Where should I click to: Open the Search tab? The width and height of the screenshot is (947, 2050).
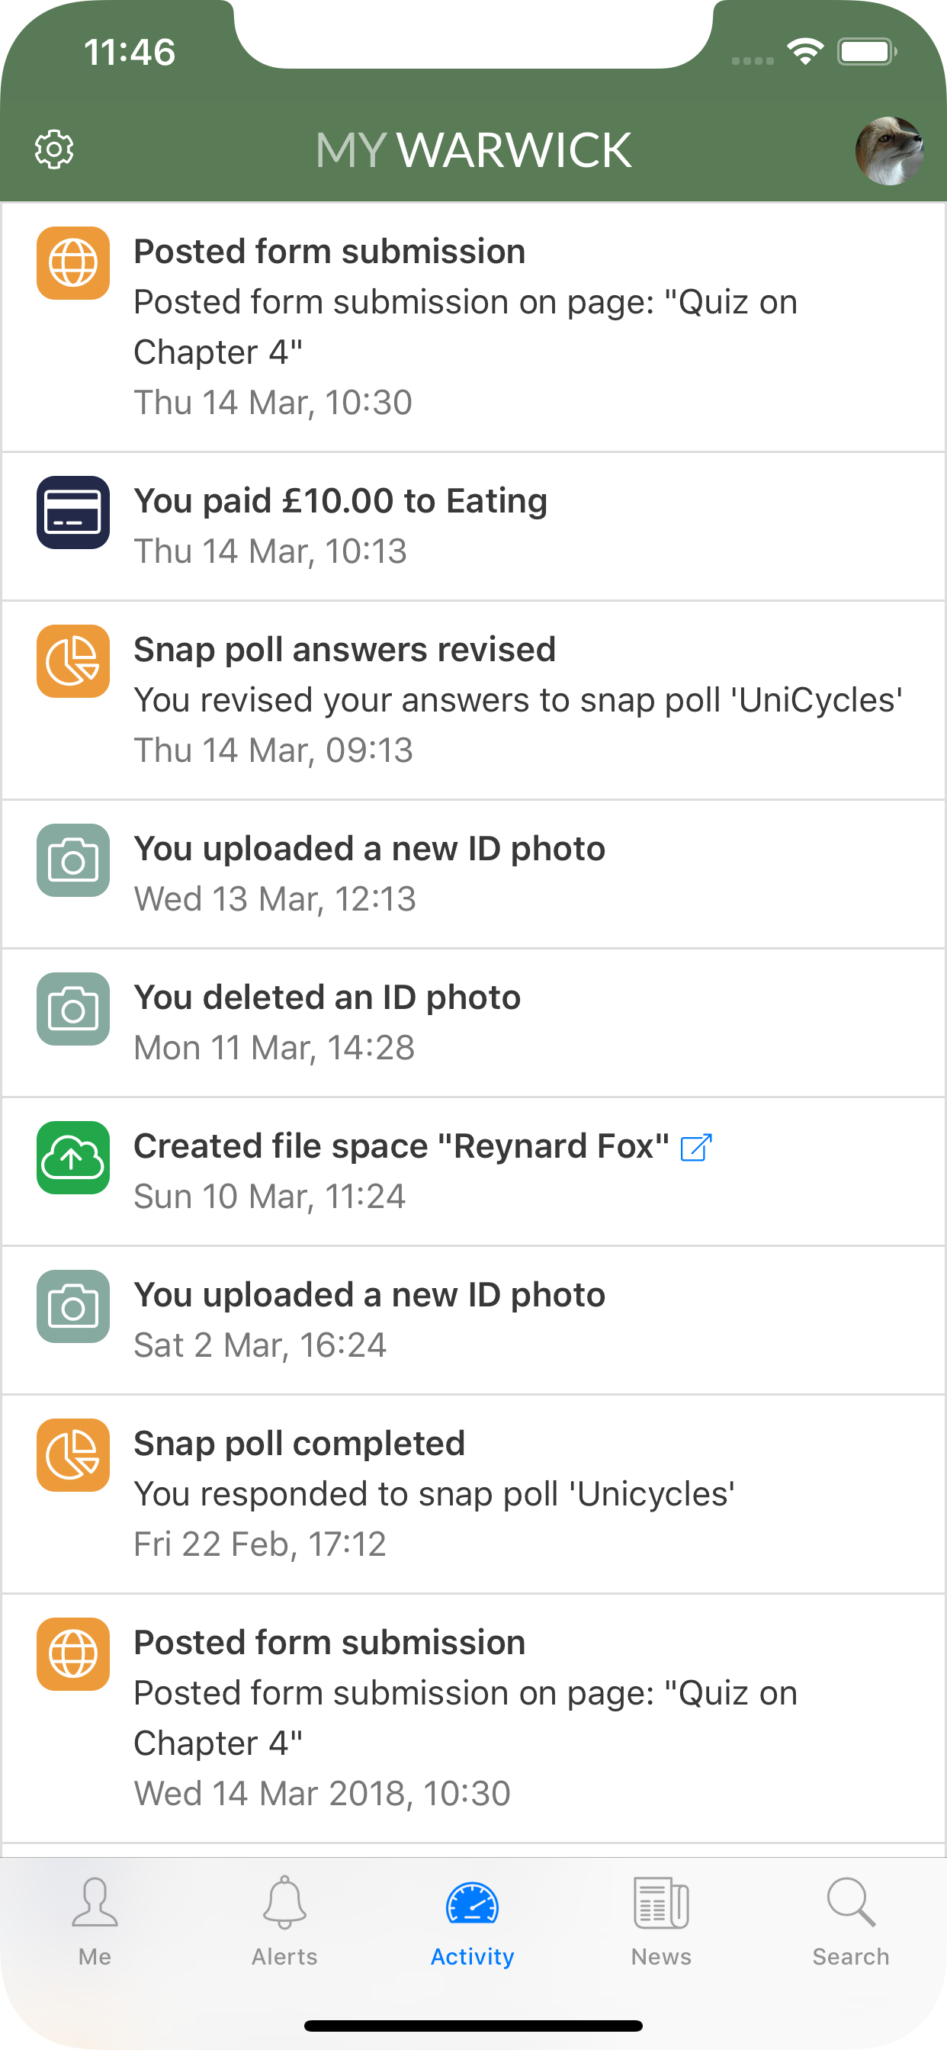(x=851, y=1921)
